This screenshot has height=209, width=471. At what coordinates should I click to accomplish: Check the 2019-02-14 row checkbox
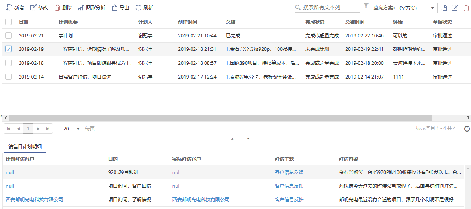(8, 77)
